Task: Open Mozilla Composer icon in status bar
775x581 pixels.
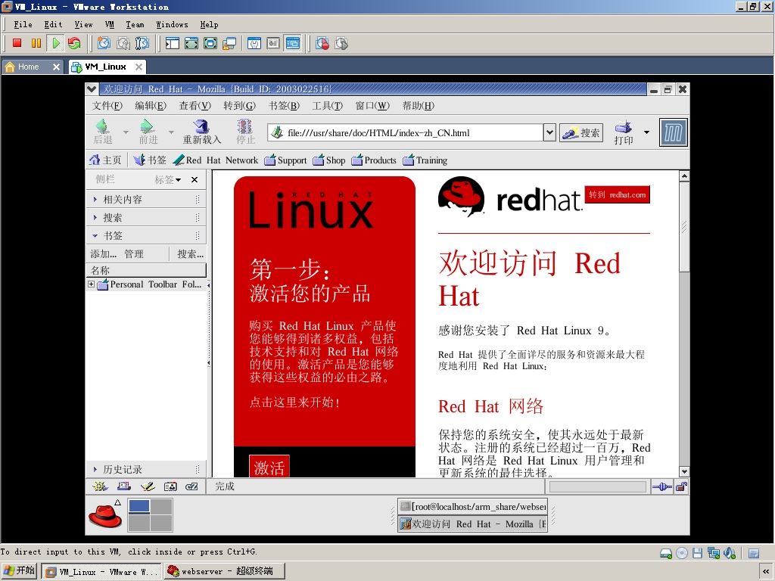Action: (148, 486)
